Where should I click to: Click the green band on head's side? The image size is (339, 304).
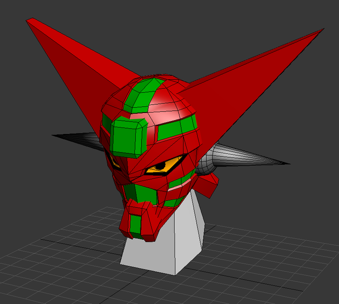(177, 128)
